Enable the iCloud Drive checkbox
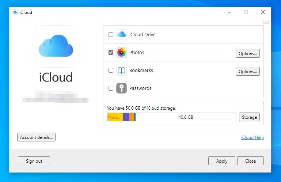 coord(111,34)
